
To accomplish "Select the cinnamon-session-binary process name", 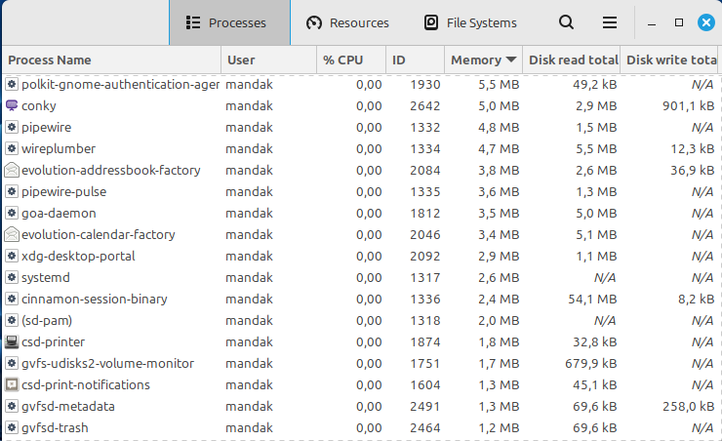I will [95, 300].
